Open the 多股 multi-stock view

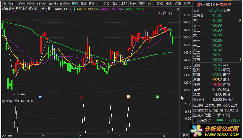pos(124,4)
